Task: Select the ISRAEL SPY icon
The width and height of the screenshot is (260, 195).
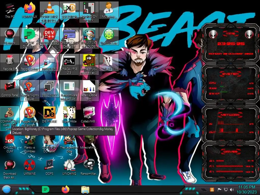Action: pyautogui.click(x=50, y=62)
